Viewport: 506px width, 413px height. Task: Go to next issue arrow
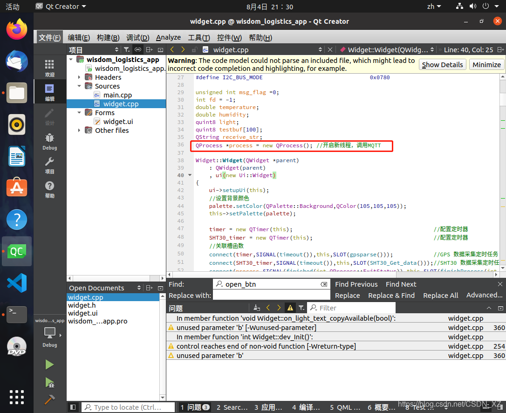point(279,308)
